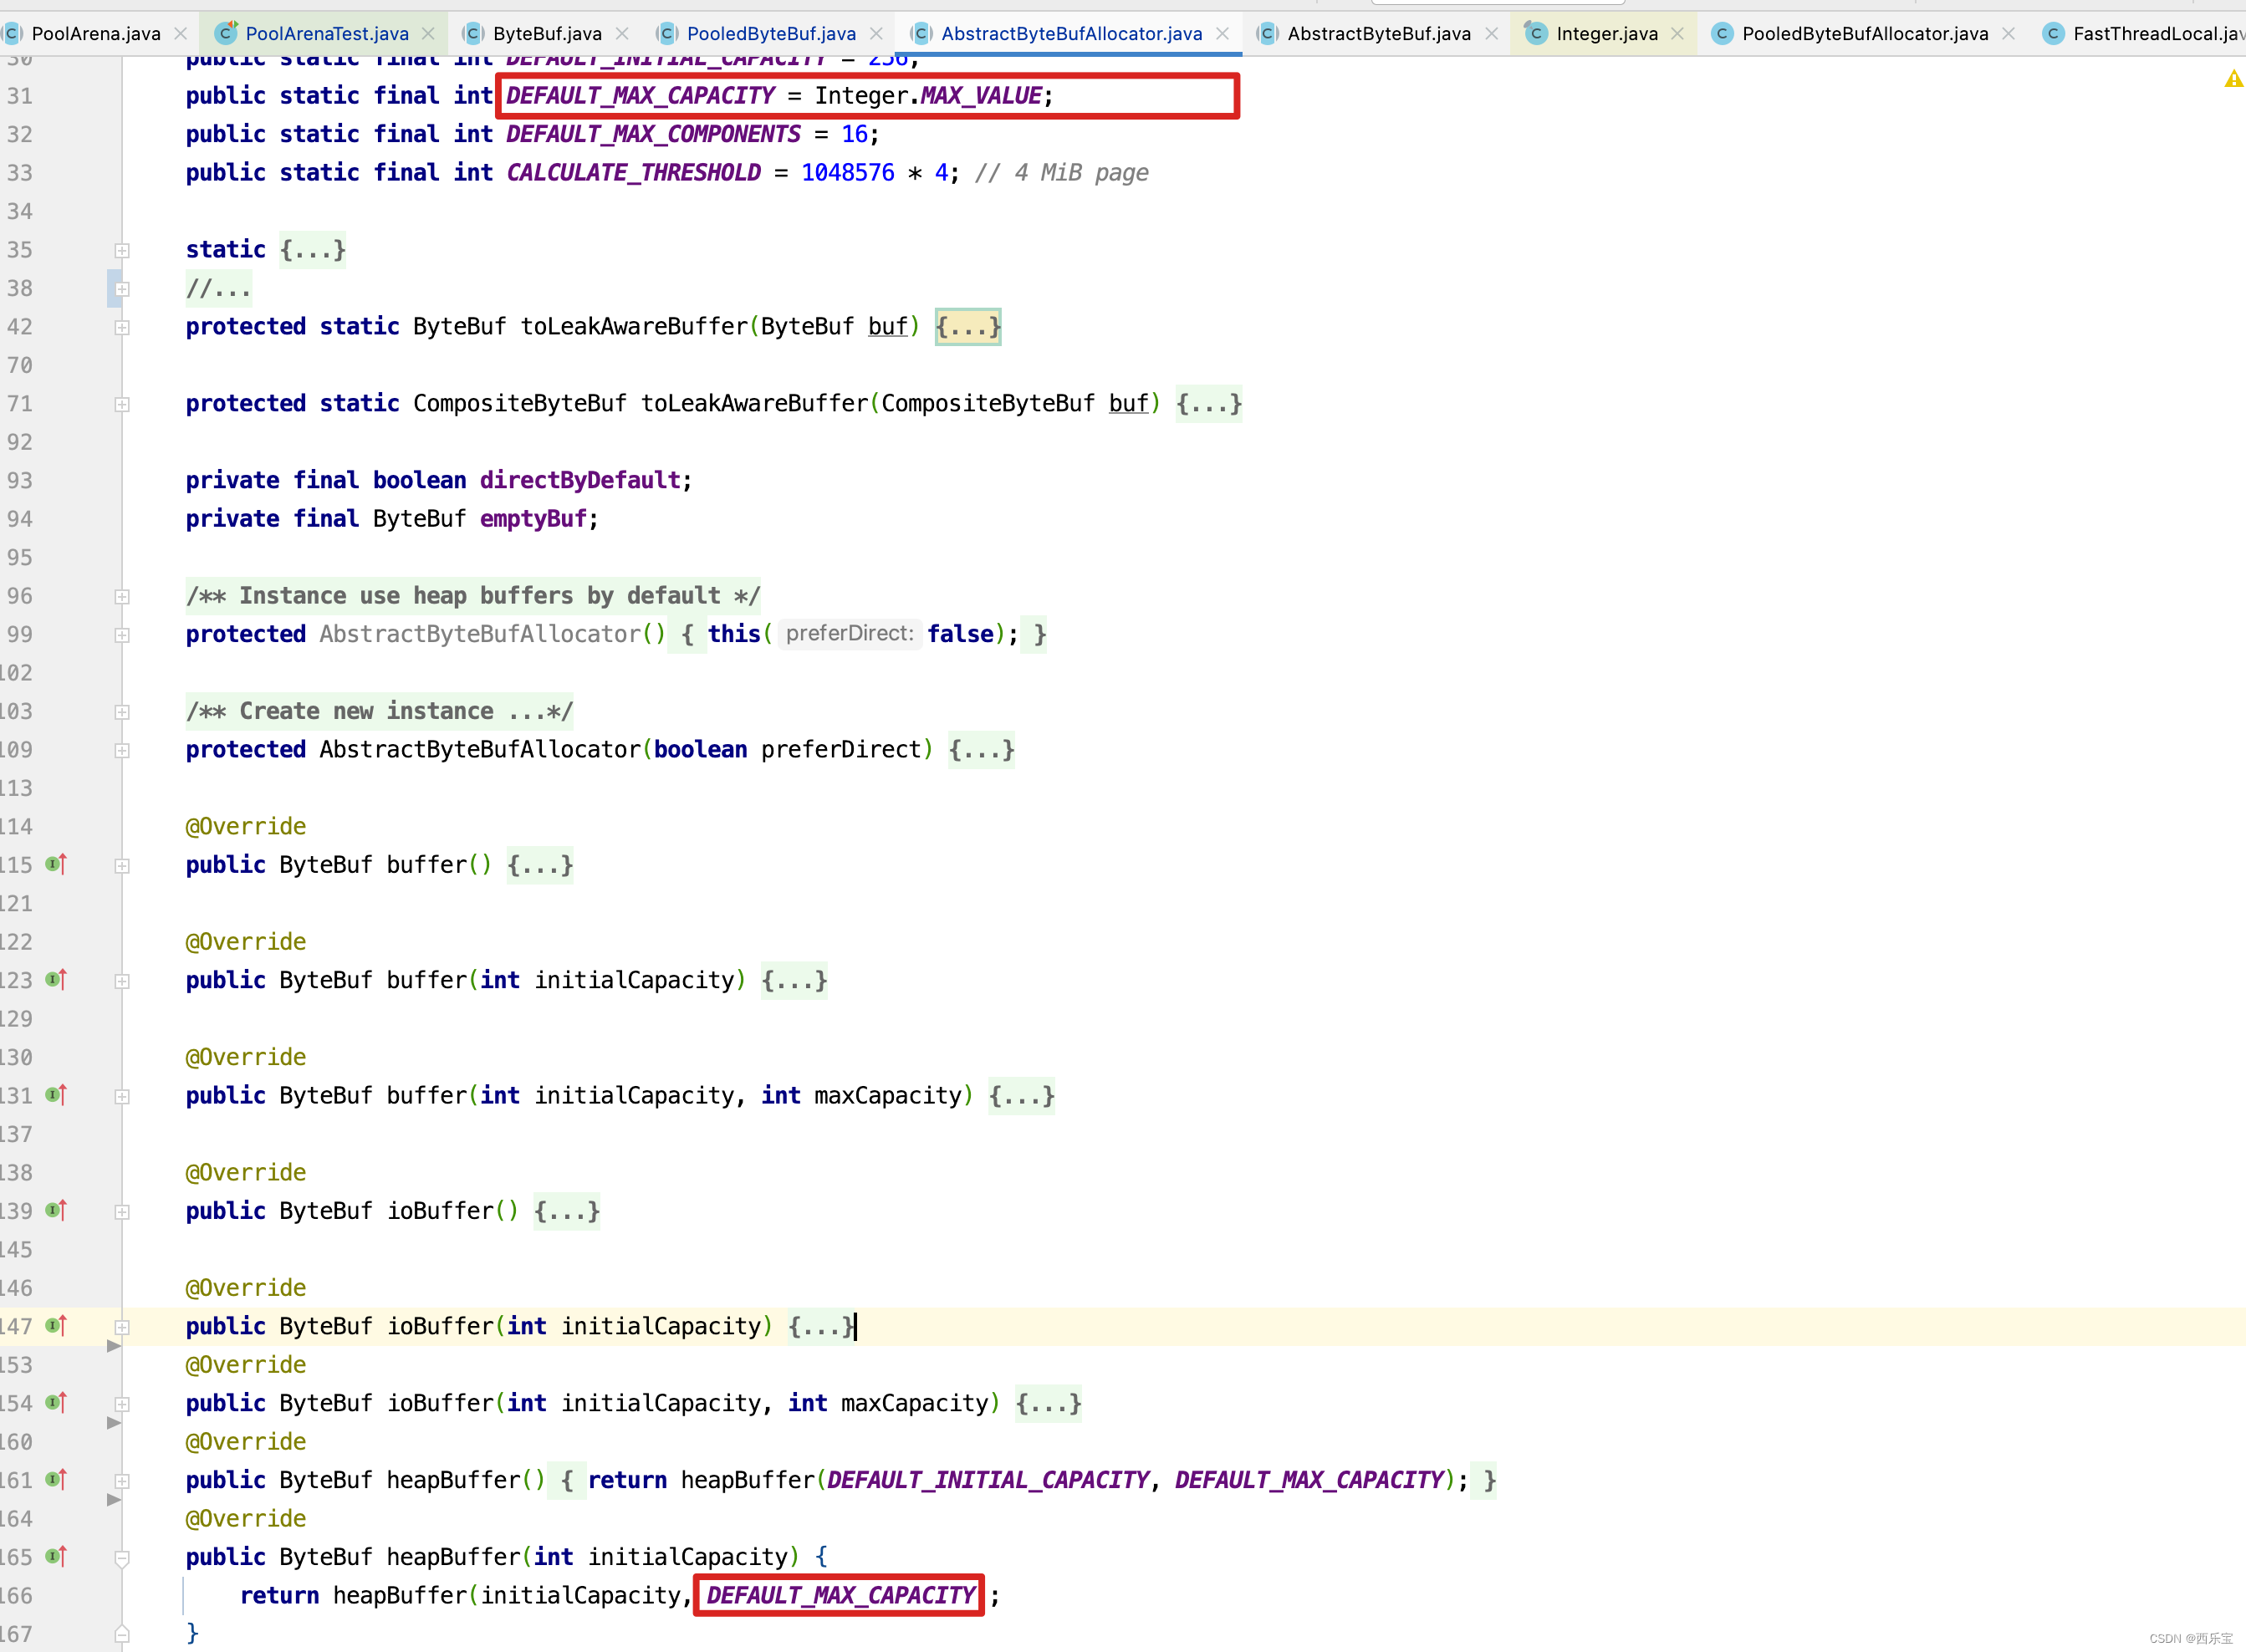Click class icon on Integer.java tab
This screenshot has width=2246, height=1652.
pyautogui.click(x=1536, y=33)
